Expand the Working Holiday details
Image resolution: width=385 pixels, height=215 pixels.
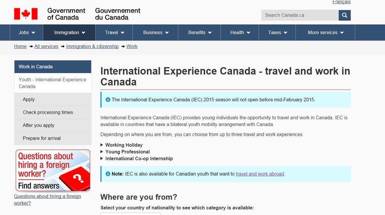point(124,145)
